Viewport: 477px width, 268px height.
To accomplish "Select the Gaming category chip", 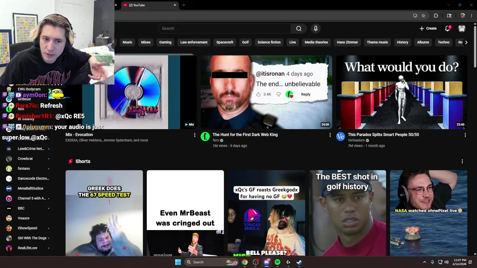I will (x=165, y=42).
